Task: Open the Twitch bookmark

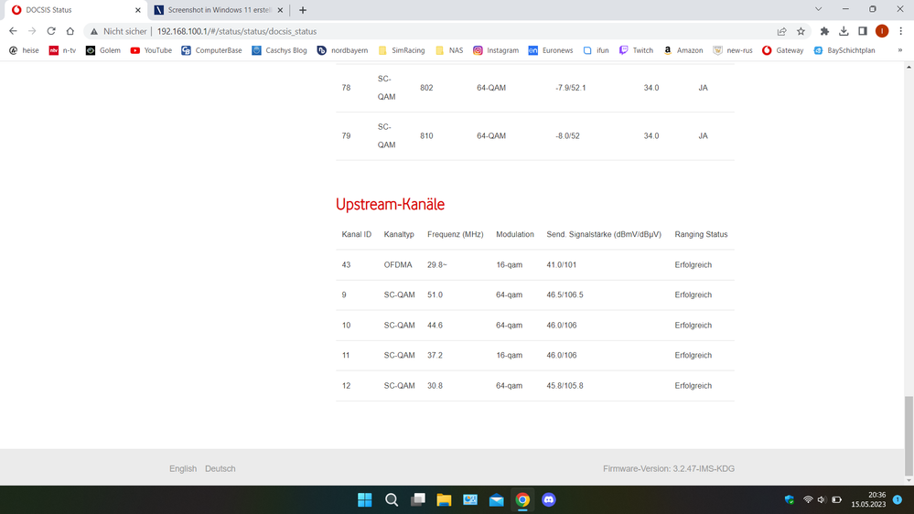Action: pyautogui.click(x=636, y=50)
